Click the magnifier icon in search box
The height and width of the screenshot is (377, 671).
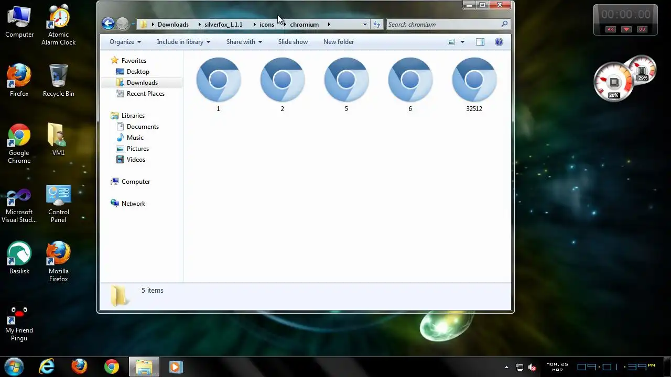504,24
